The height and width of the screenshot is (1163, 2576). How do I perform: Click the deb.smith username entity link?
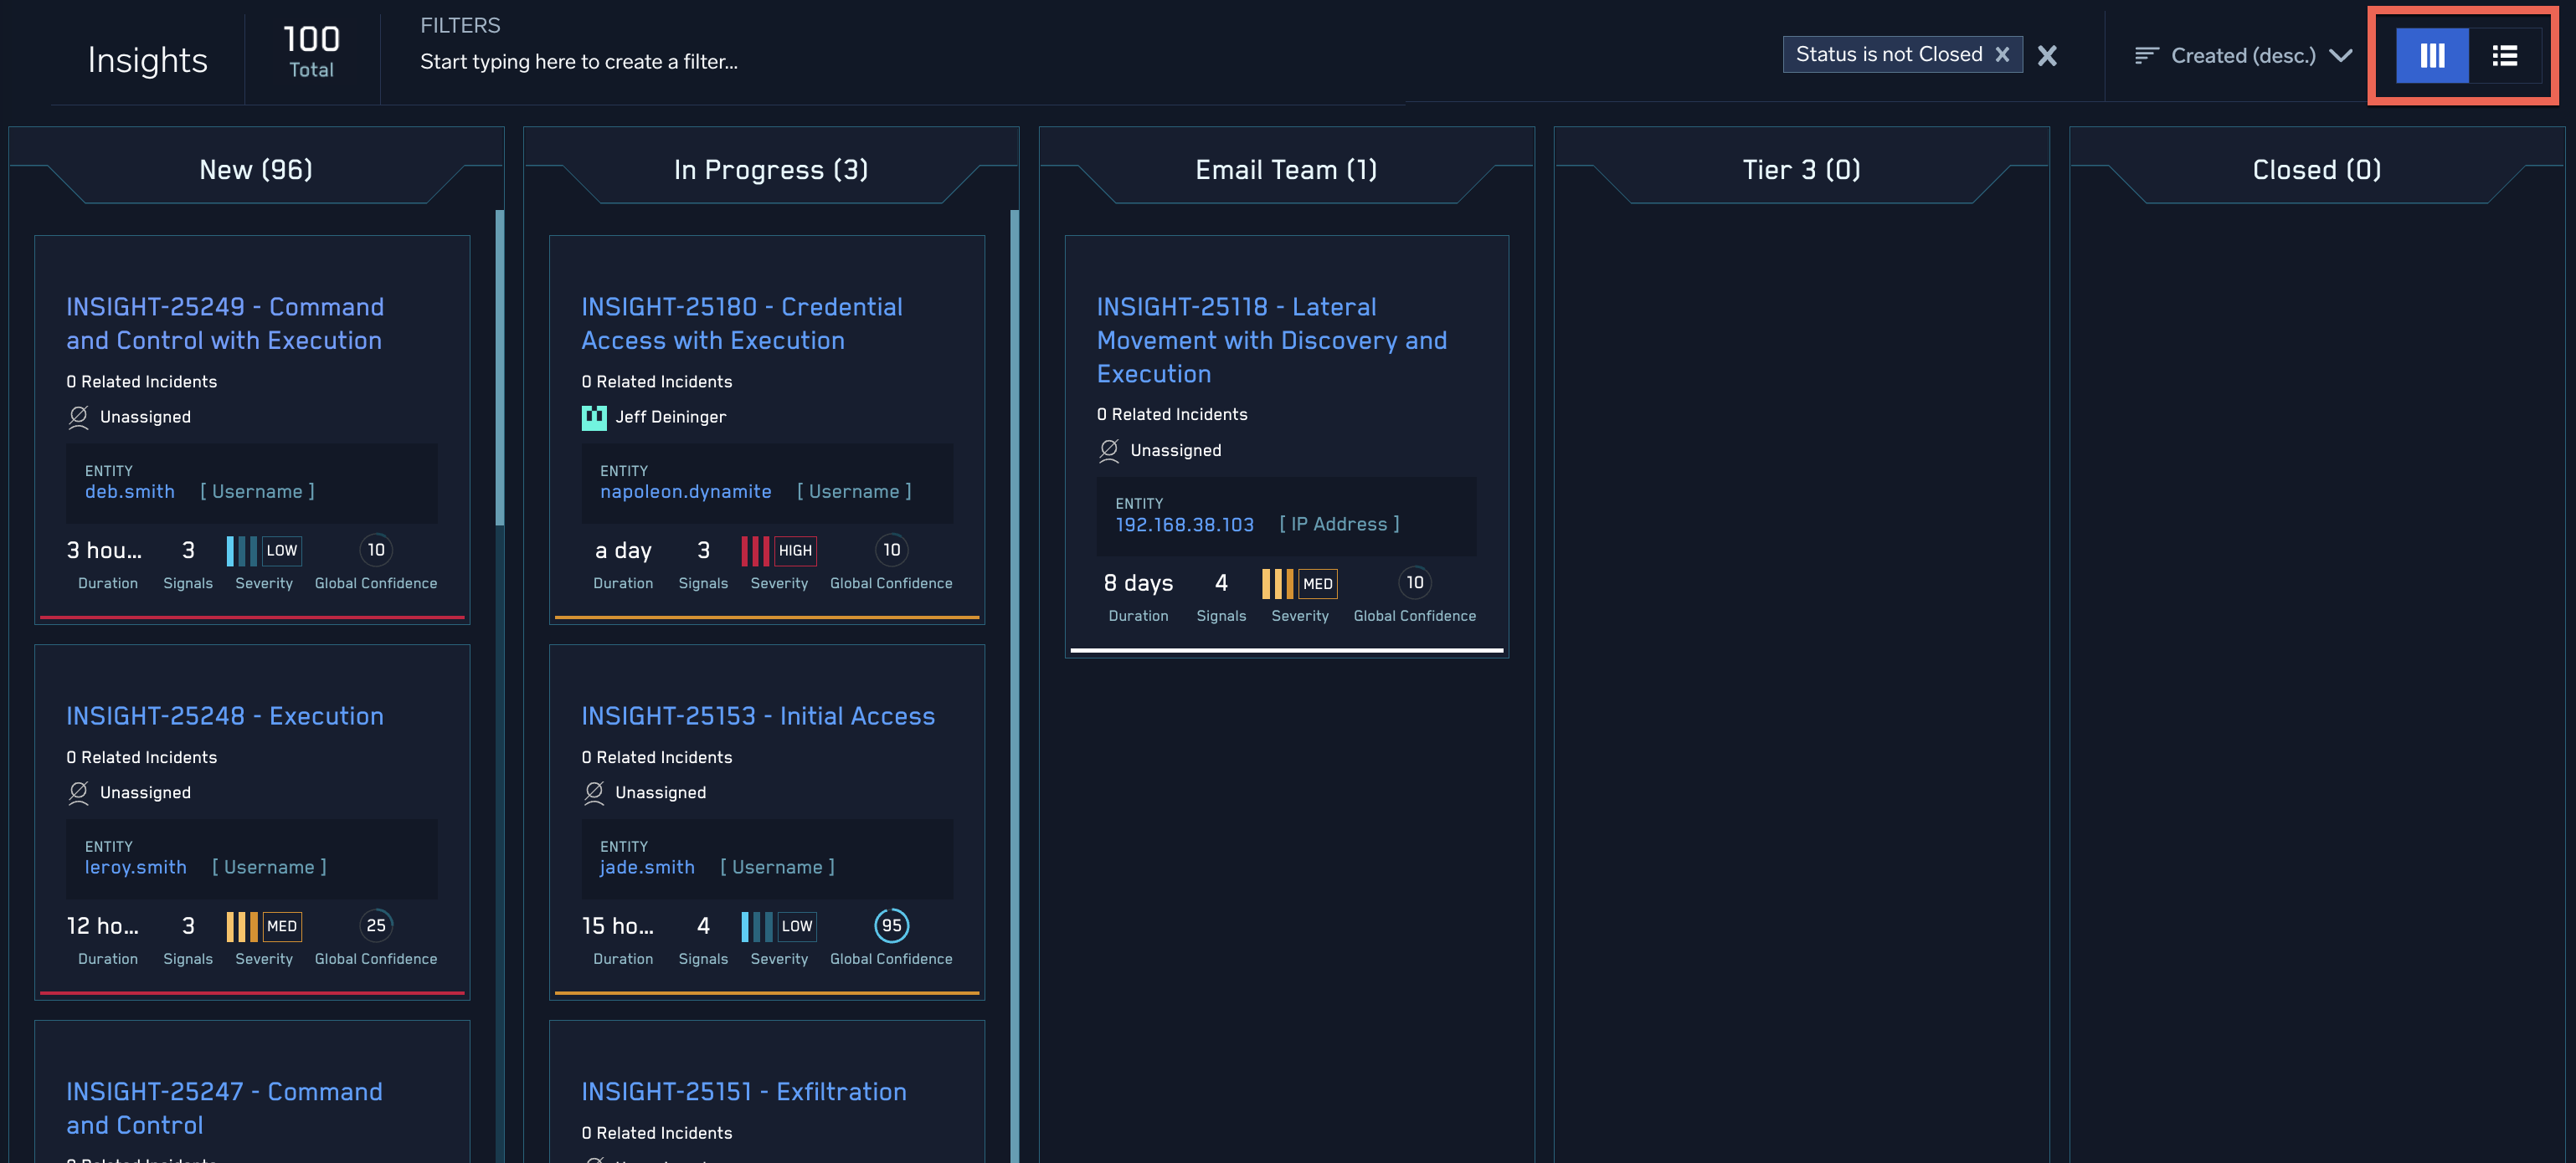tap(129, 492)
